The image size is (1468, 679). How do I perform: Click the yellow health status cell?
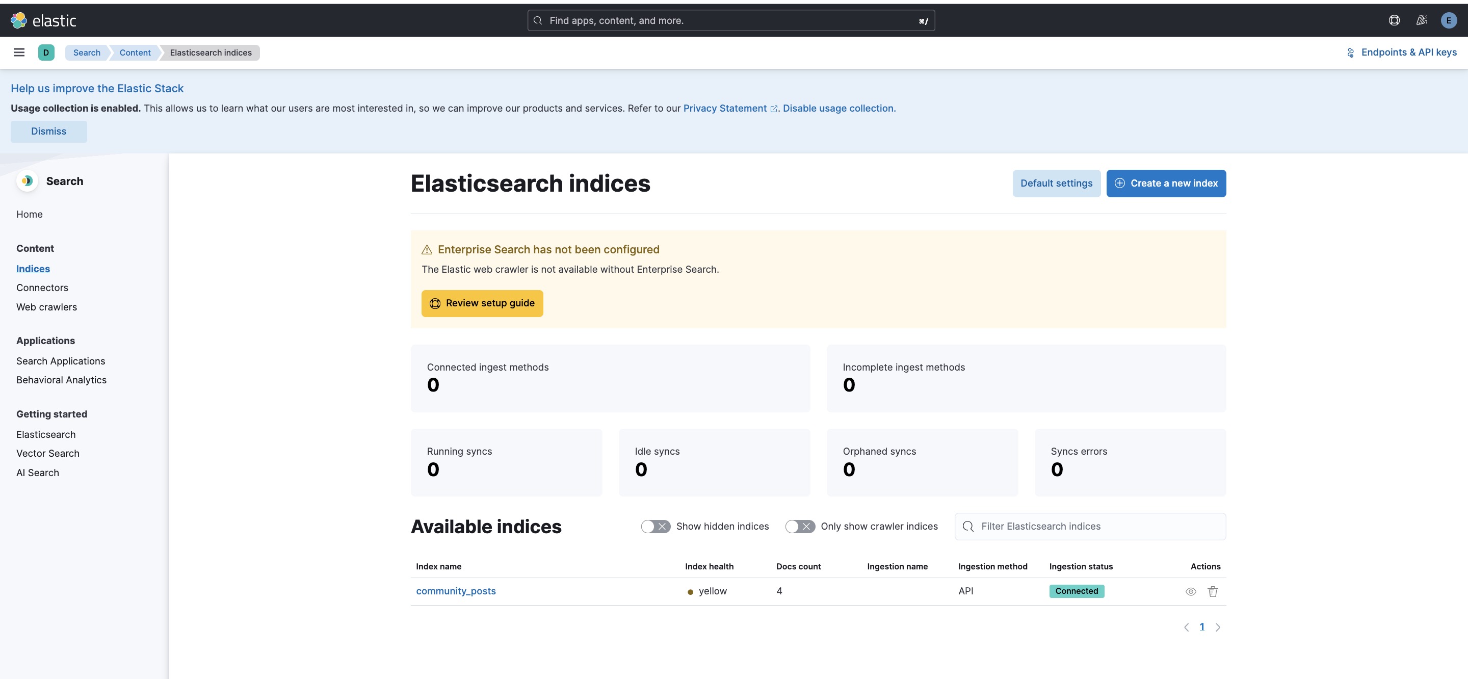click(707, 591)
